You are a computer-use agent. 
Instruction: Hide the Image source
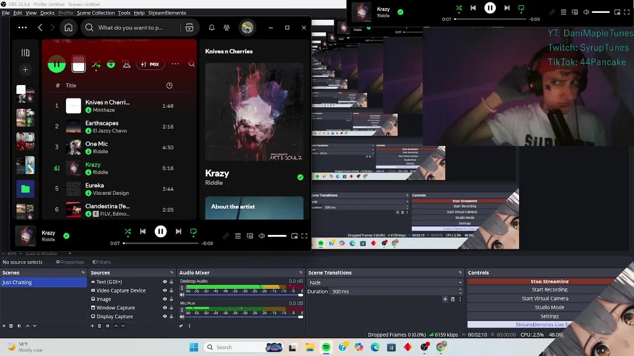(165, 299)
